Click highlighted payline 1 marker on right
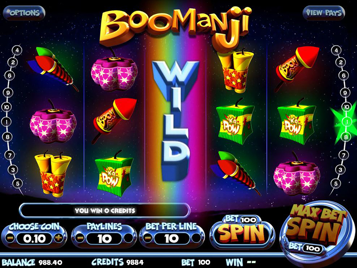Image resolution: width=357 pixels, height=268 pixels. pyautogui.click(x=347, y=122)
